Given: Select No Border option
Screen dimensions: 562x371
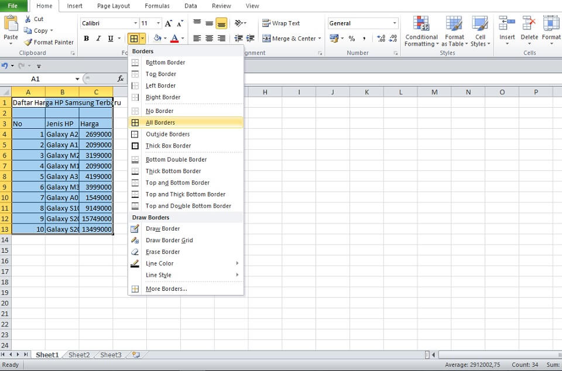Looking at the screenshot, I should tap(186, 111).
